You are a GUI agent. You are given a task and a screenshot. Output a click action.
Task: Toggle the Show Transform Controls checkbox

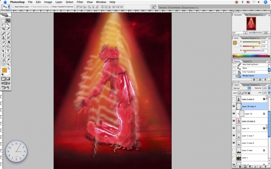51,7
